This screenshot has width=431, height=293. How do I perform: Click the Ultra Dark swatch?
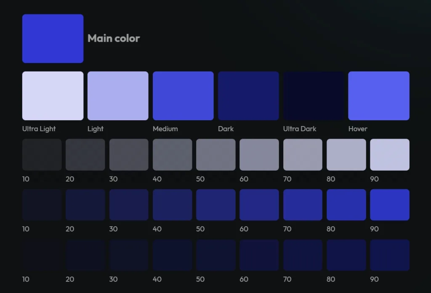pos(314,96)
